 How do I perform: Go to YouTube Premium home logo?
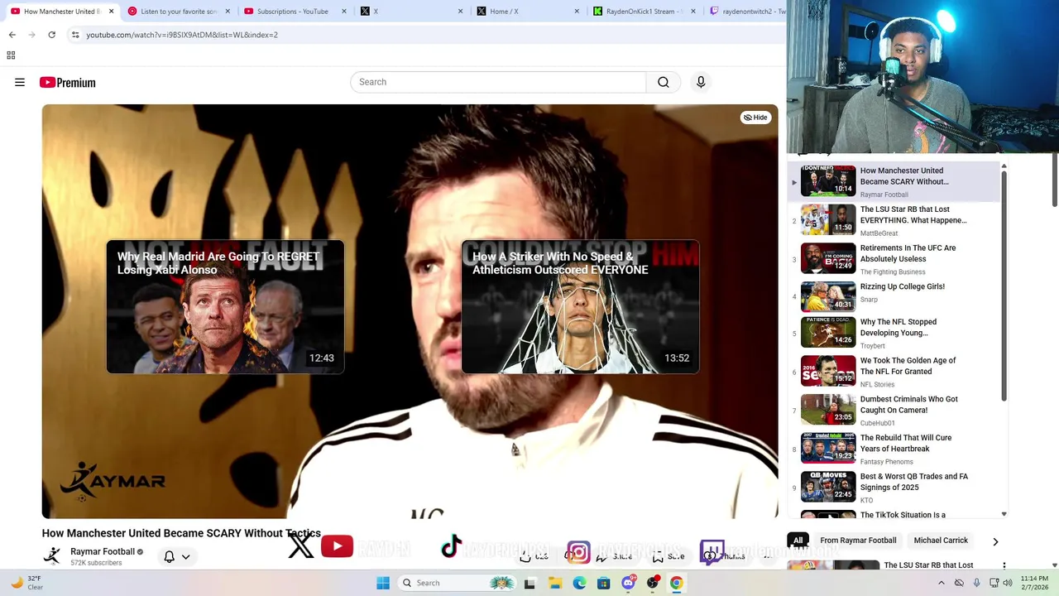click(x=68, y=82)
